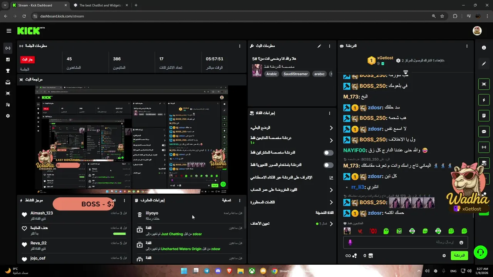This screenshot has height=277, width=493.
Task: Click the Reva_02 follower entry
Action: [75, 245]
